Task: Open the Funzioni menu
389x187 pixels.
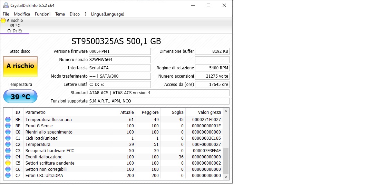Action: pyautogui.click(x=43, y=14)
